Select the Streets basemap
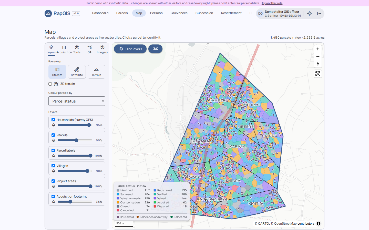 coord(57,72)
